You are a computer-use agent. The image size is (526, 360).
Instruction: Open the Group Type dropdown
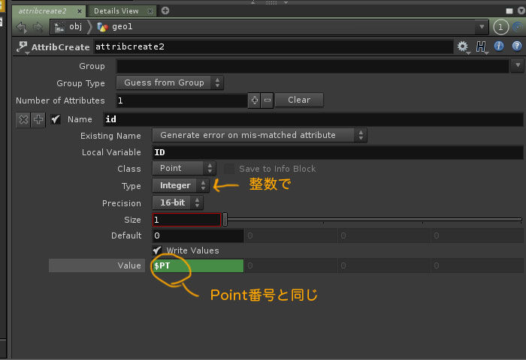(170, 82)
